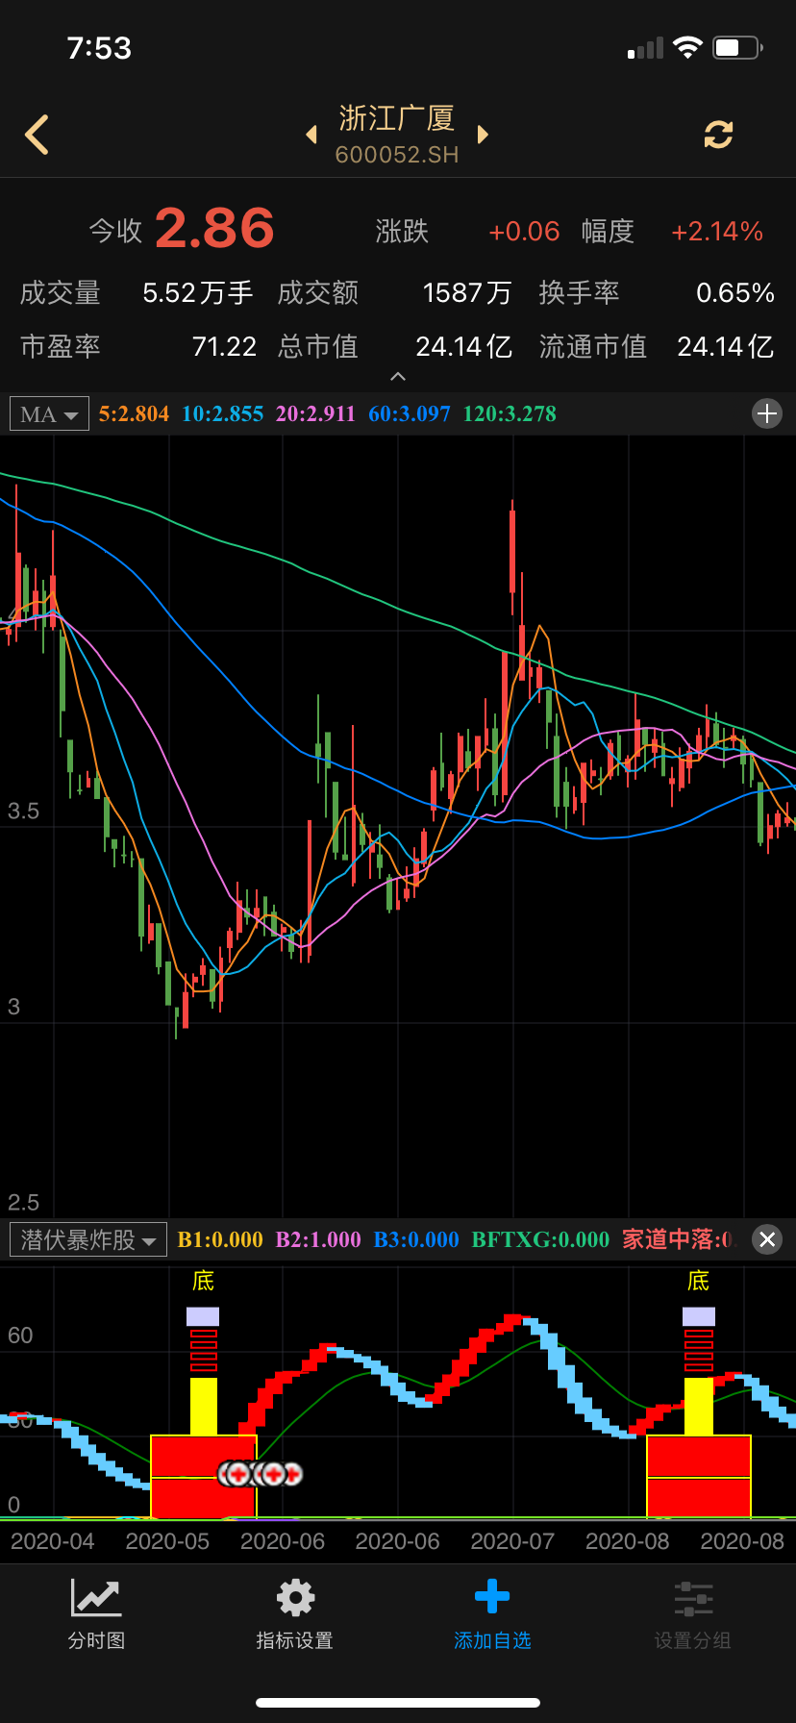Open 设置分组 group settings
Image resolution: width=796 pixels, height=1723 pixels.
(692, 1614)
